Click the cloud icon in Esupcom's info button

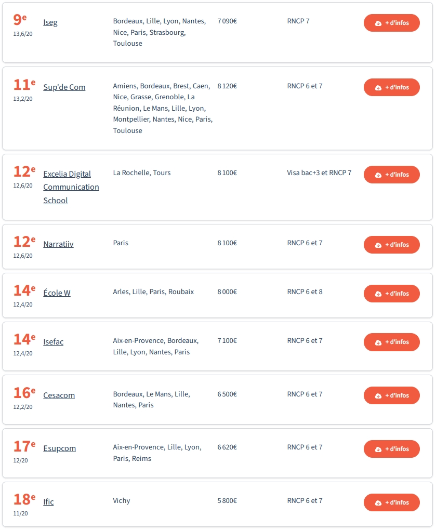378,449
